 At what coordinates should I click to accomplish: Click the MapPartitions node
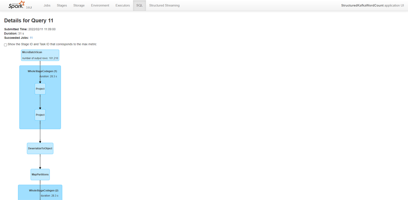(x=40, y=175)
